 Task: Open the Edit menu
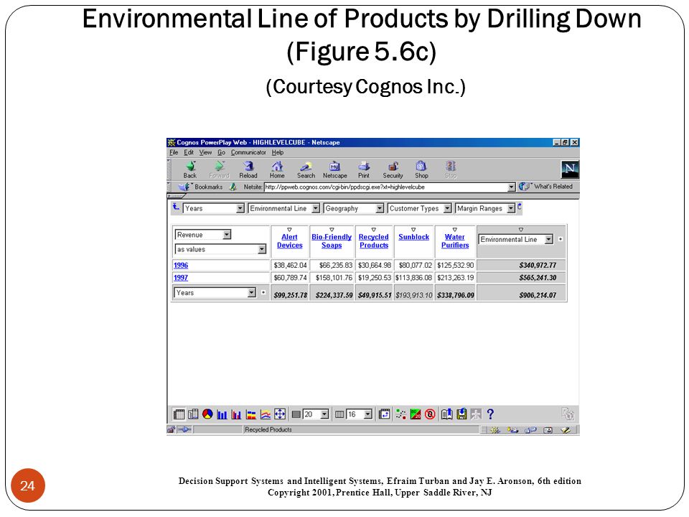point(189,152)
